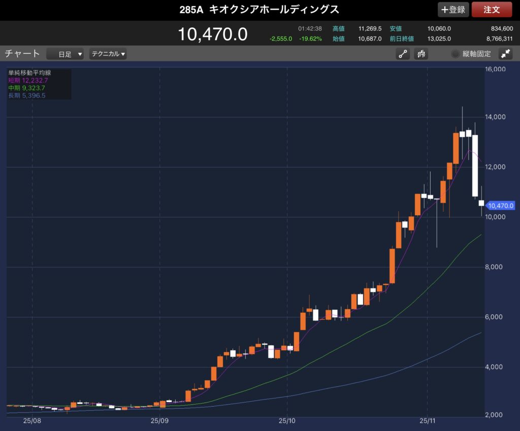Click the 前日終値 13,025.0 value
Viewport: 520px width, 431px height.
pos(438,39)
